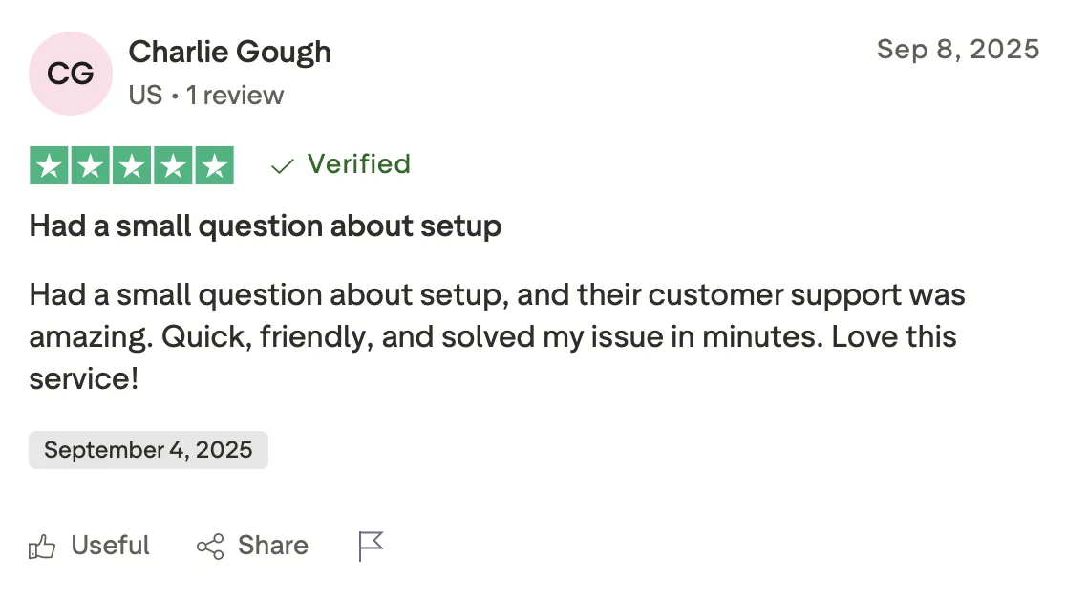This screenshot has height=602, width=1066.
Task: Click the fourth green rating star
Action: pos(173,166)
